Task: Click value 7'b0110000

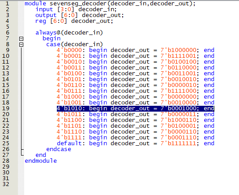Action: pyautogui.click(x=179, y=68)
